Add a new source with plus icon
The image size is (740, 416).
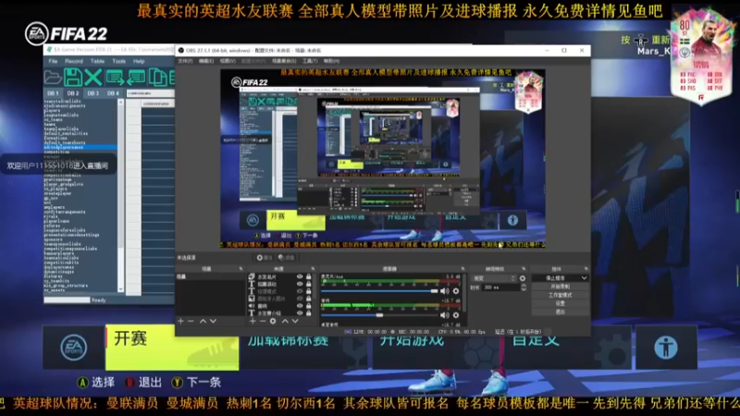253,321
